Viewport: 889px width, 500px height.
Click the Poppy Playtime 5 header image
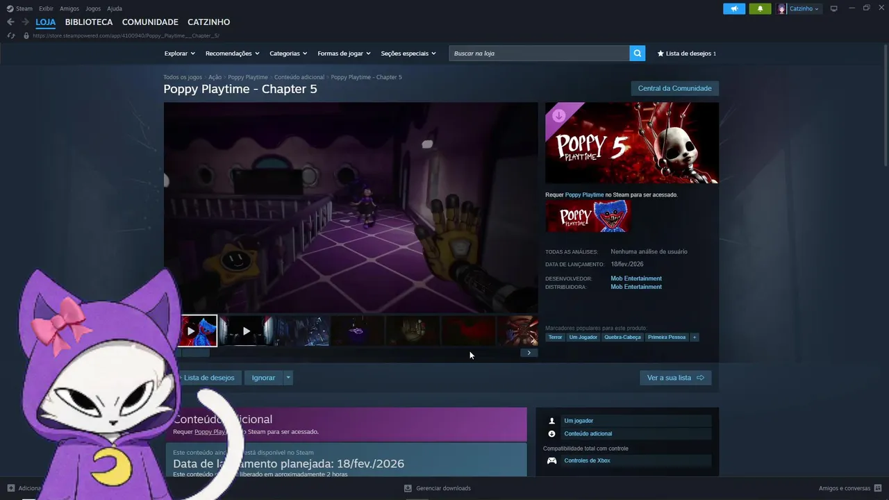(632, 143)
